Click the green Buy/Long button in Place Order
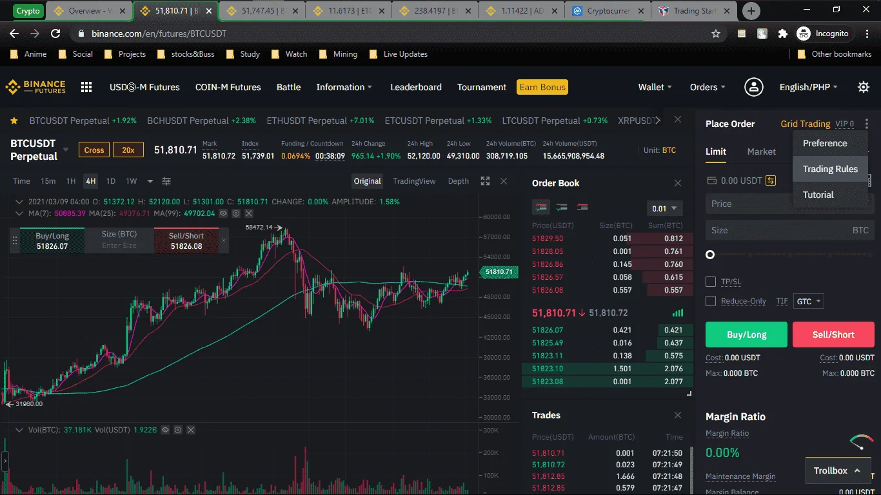The height and width of the screenshot is (495, 881). coord(746,335)
